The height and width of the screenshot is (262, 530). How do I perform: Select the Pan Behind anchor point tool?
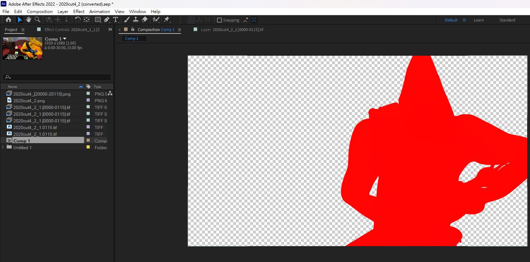[x=87, y=20]
